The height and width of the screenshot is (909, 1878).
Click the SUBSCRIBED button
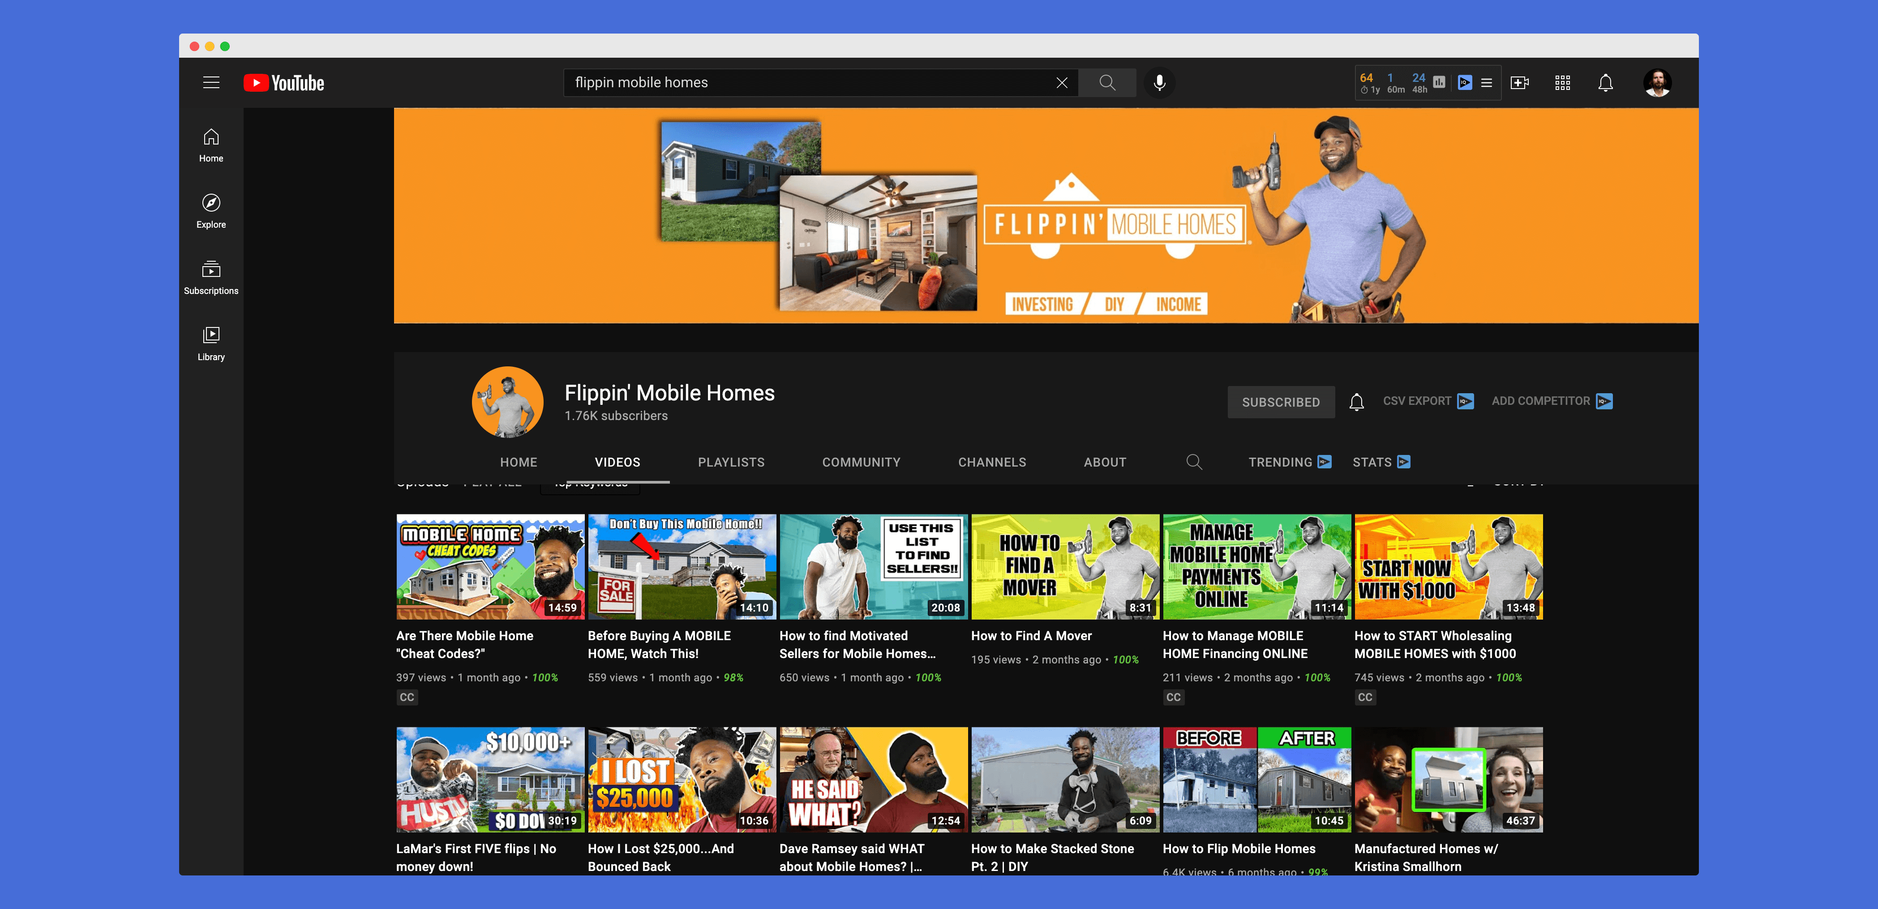1281,402
